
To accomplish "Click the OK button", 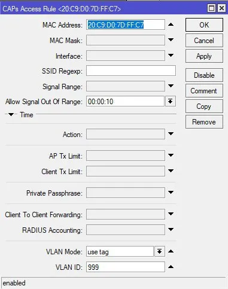I will [x=204, y=25].
